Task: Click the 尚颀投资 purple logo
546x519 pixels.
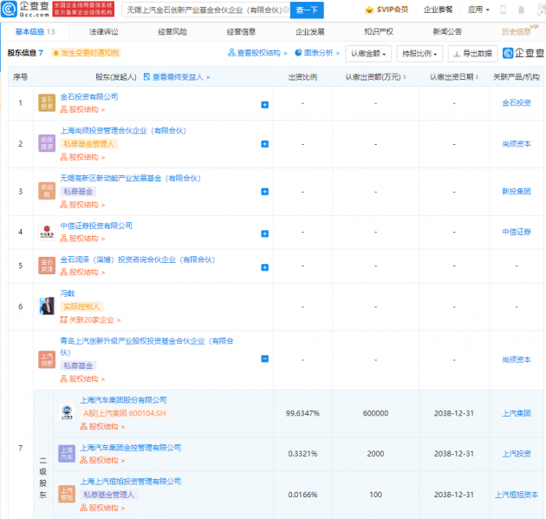Action: [x=47, y=143]
